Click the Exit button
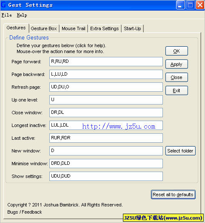Image resolution: width=205 pixels, height=223 pixels. tap(177, 90)
